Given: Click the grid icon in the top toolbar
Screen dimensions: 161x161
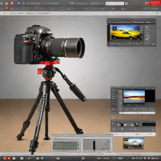Looking at the screenshot, I should [2, 3].
